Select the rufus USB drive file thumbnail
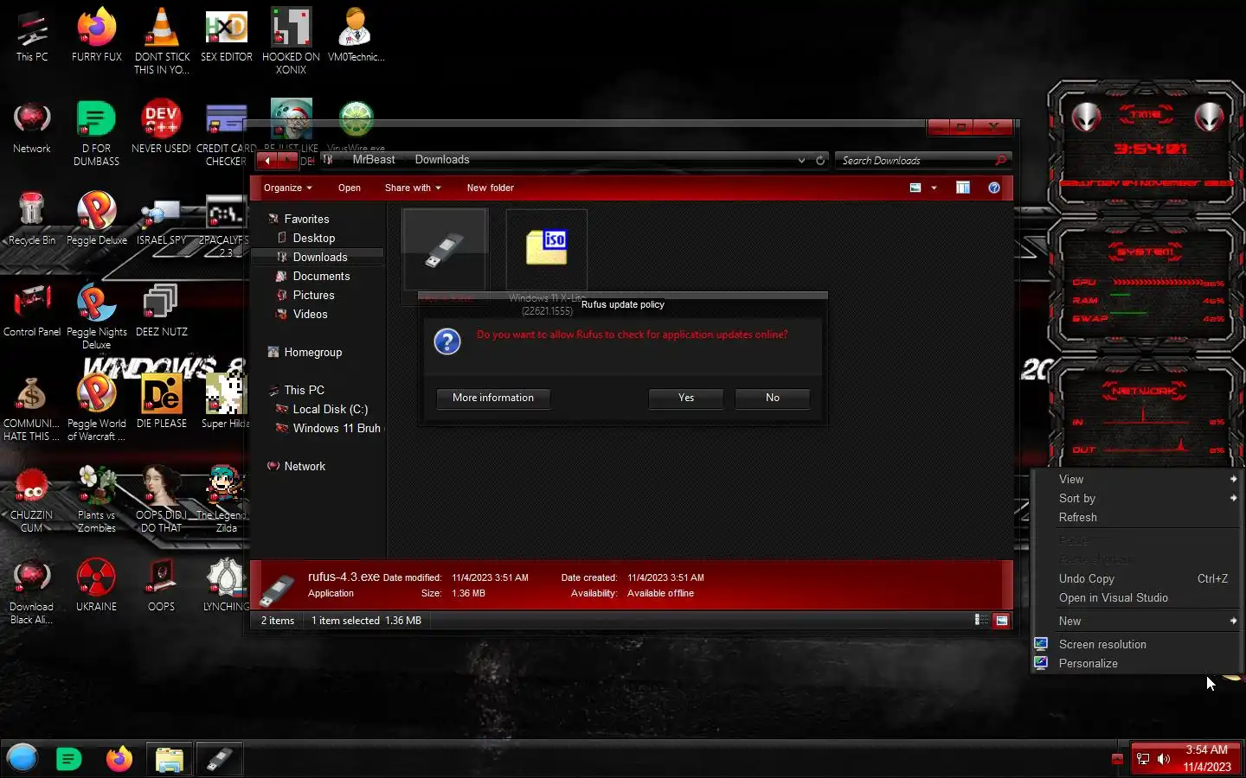Screen dimensions: 1246x778 pyautogui.click(x=445, y=251)
